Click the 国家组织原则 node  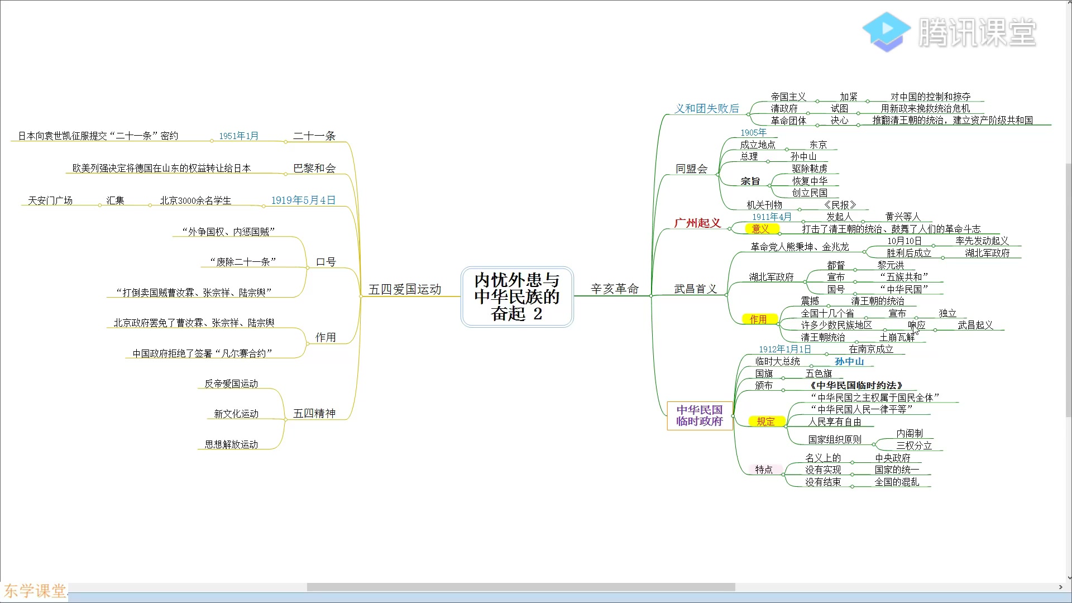(x=835, y=439)
